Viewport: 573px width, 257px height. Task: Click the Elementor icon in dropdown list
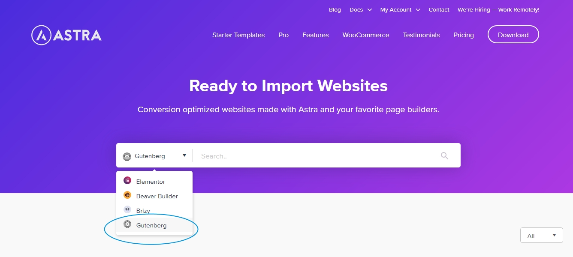pos(127,181)
